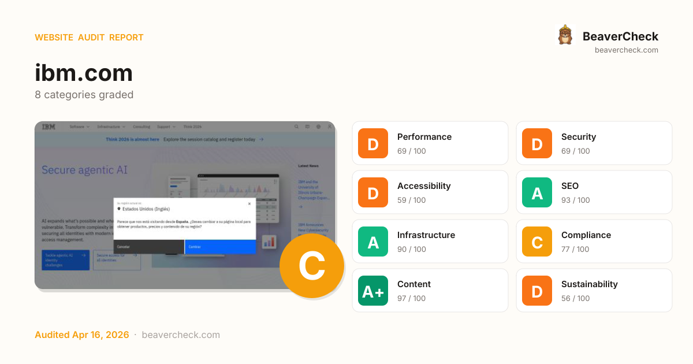The image size is (693, 364).
Task: Click the globe region icon in IBM header
Action: 319,127
